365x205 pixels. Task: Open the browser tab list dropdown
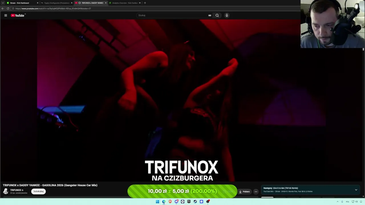[3, 3]
